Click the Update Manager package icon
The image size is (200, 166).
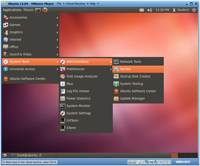(x=116, y=99)
